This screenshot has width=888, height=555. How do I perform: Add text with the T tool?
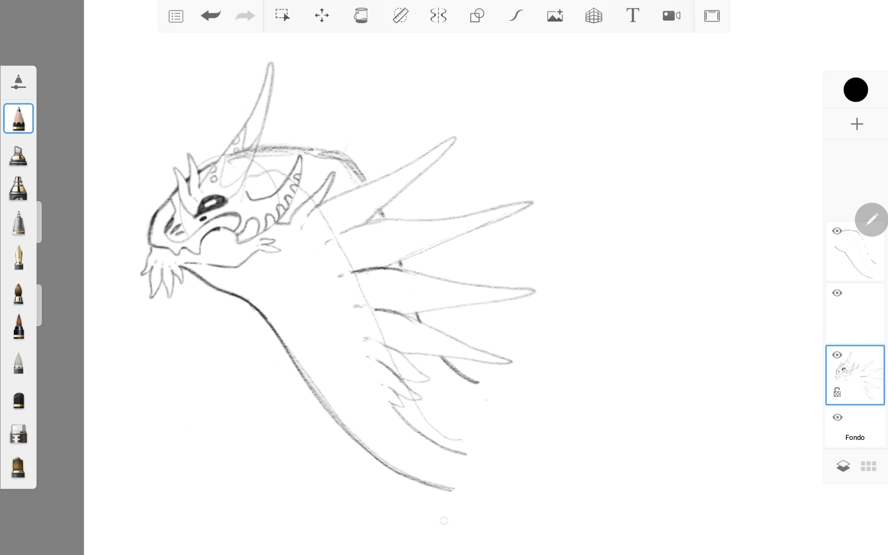(x=632, y=16)
